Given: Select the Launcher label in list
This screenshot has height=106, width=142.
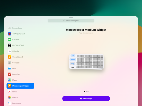Looking at the screenshot, I should [16, 74].
